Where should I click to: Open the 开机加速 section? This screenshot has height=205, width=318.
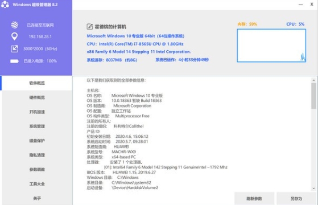click(37, 112)
